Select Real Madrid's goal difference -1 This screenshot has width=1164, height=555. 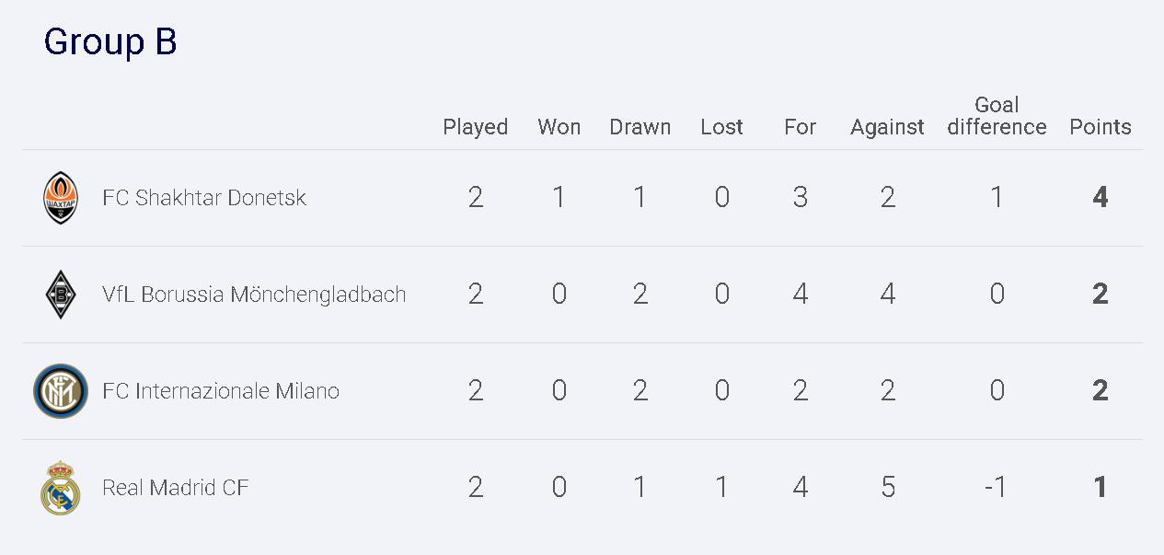[997, 488]
